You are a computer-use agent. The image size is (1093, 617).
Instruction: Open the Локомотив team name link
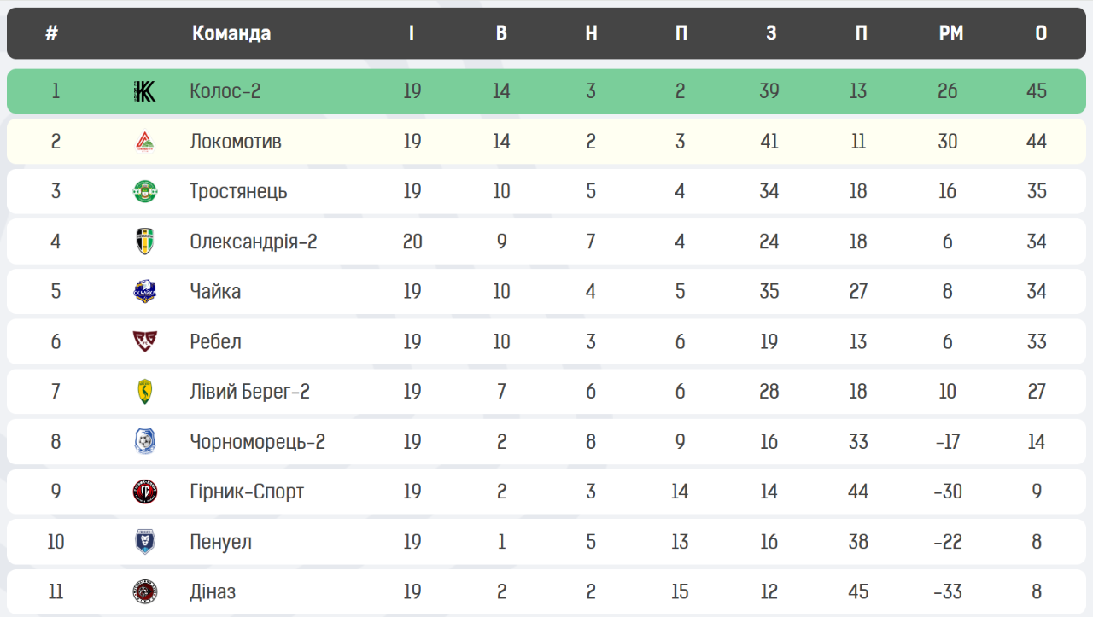tap(235, 142)
